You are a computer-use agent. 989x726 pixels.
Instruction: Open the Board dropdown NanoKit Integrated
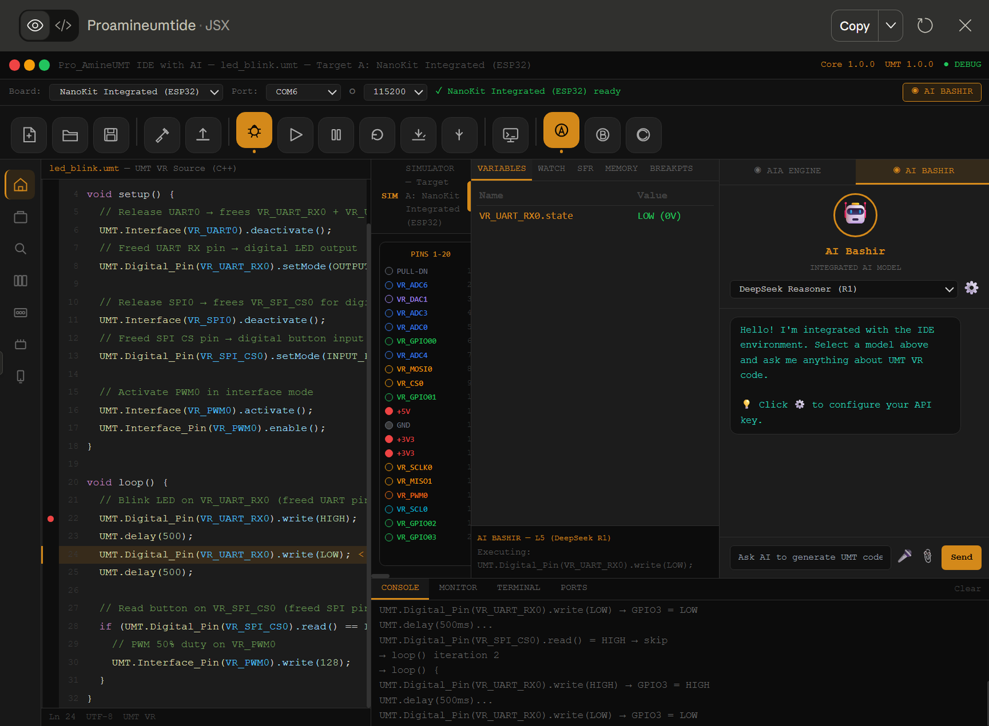pyautogui.click(x=136, y=91)
